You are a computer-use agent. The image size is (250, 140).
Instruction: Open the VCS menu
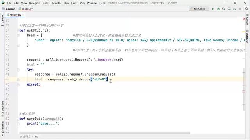[82, 3]
